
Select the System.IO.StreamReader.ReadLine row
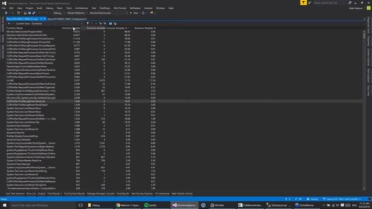(184, 160)
